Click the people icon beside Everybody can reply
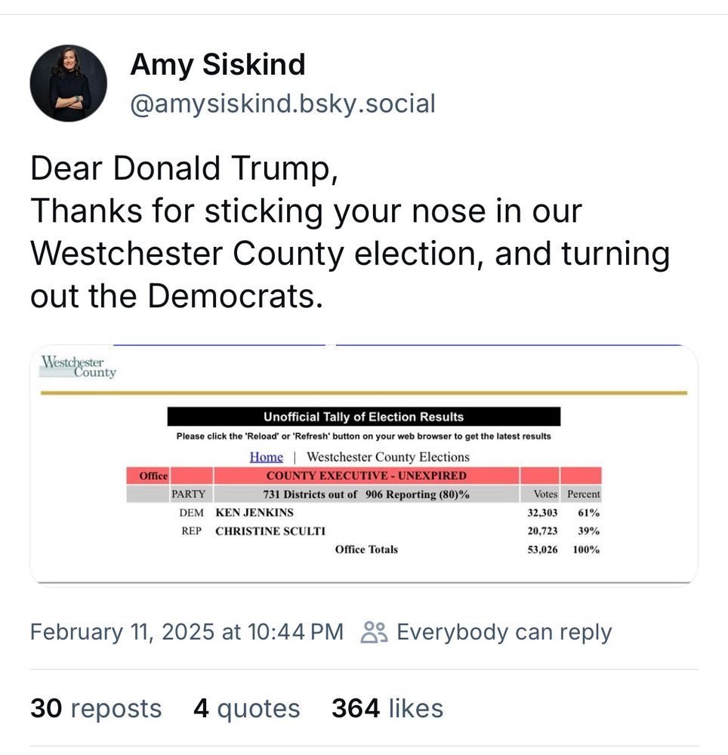The image size is (728, 755). [374, 632]
